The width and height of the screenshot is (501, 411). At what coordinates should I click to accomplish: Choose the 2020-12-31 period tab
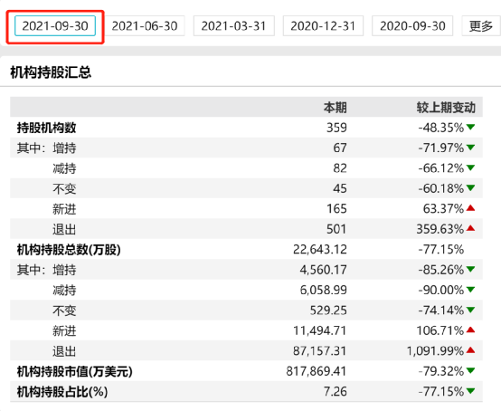click(323, 26)
